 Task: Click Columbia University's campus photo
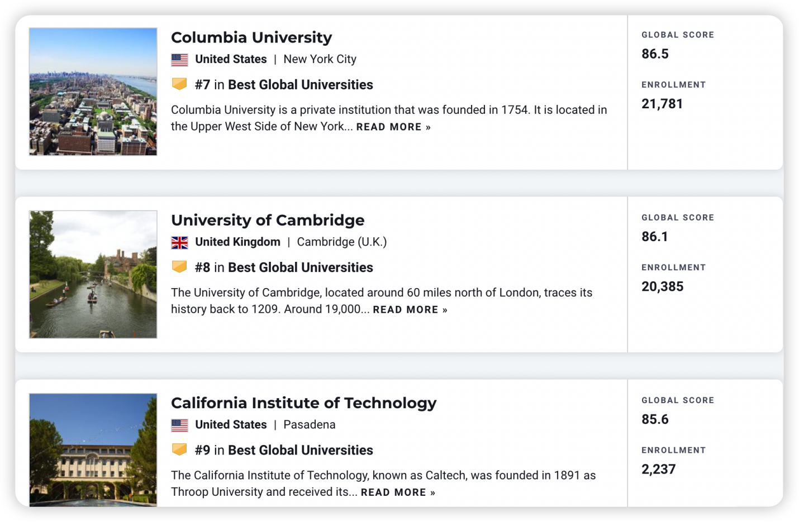[x=93, y=92]
